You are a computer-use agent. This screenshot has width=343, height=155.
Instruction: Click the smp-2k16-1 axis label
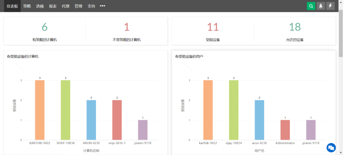117,143
